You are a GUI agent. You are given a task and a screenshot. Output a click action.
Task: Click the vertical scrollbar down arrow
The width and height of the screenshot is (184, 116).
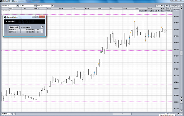click(181, 98)
